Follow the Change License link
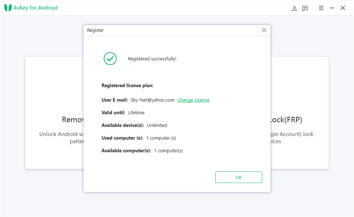This screenshot has height=217, width=354. pyautogui.click(x=194, y=100)
